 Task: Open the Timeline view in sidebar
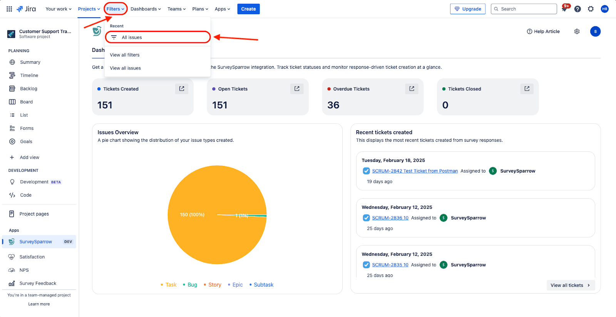[x=29, y=75]
